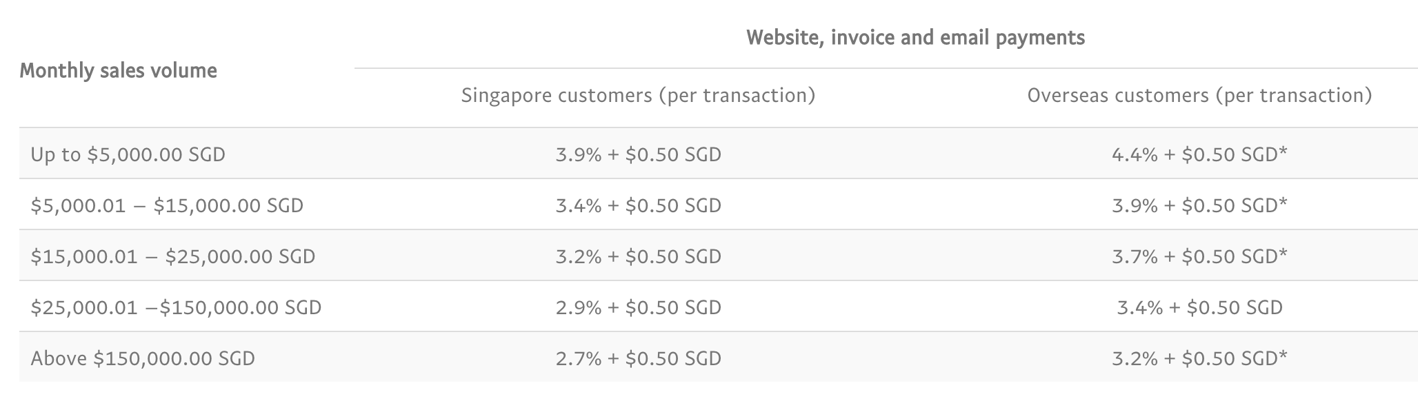Click the "Website, invoice and email payments" heading
Image resolution: width=1418 pixels, height=401 pixels.
coord(915,37)
